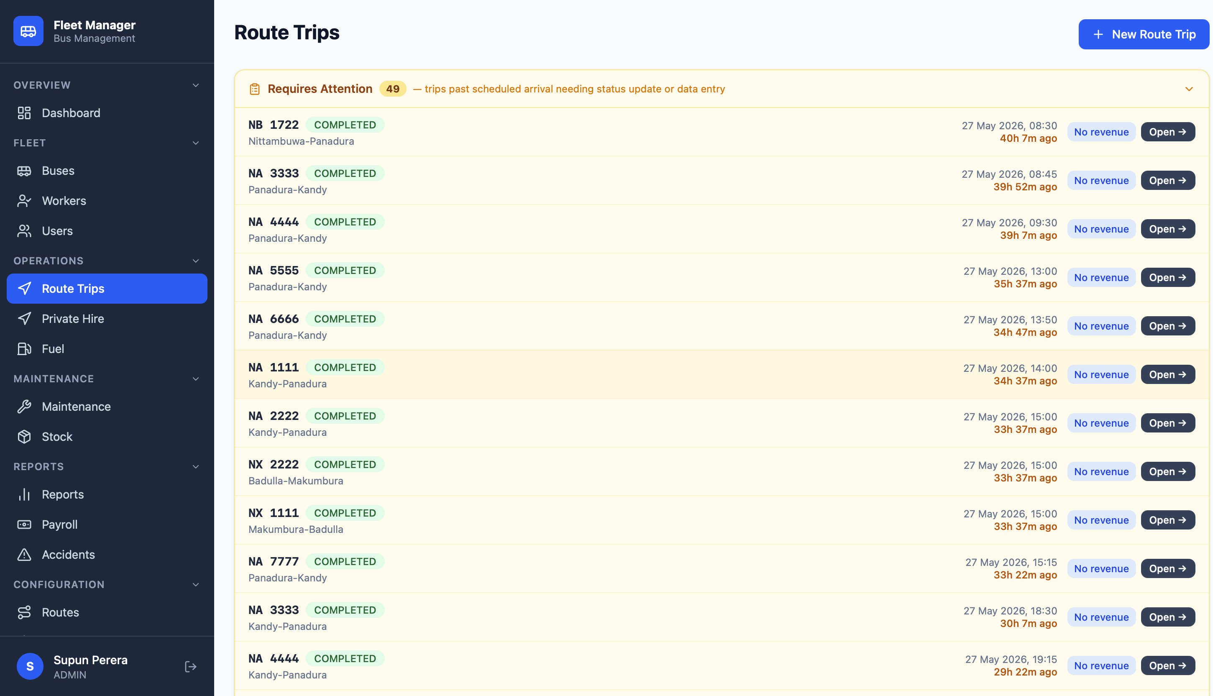This screenshot has width=1213, height=696.
Task: Click the clipboard icon beside Requires Attention
Action: tap(255, 89)
